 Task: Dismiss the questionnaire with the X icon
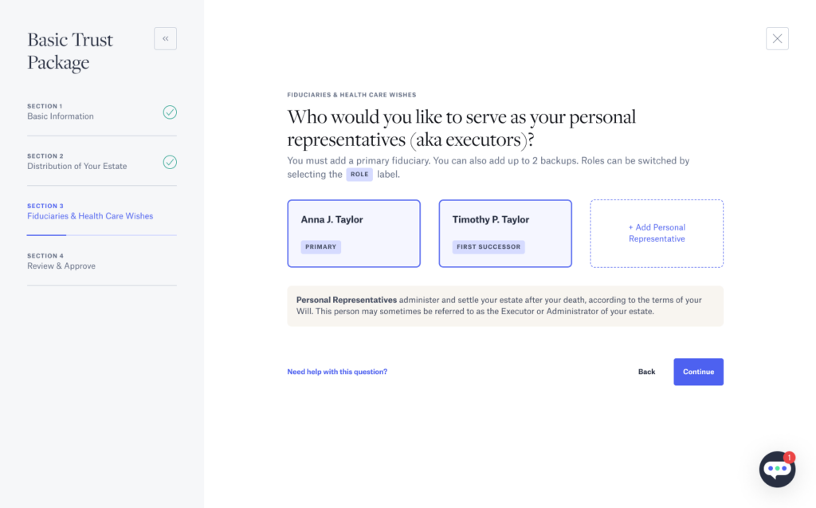pos(777,38)
